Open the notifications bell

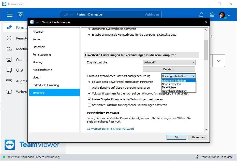201,15
